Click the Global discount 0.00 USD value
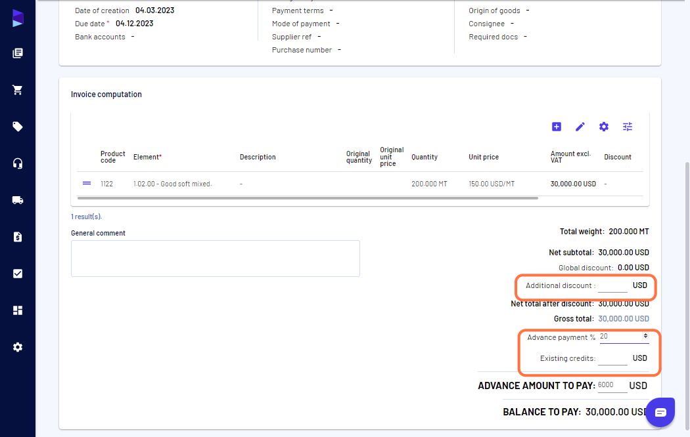690x437 pixels. tap(633, 268)
